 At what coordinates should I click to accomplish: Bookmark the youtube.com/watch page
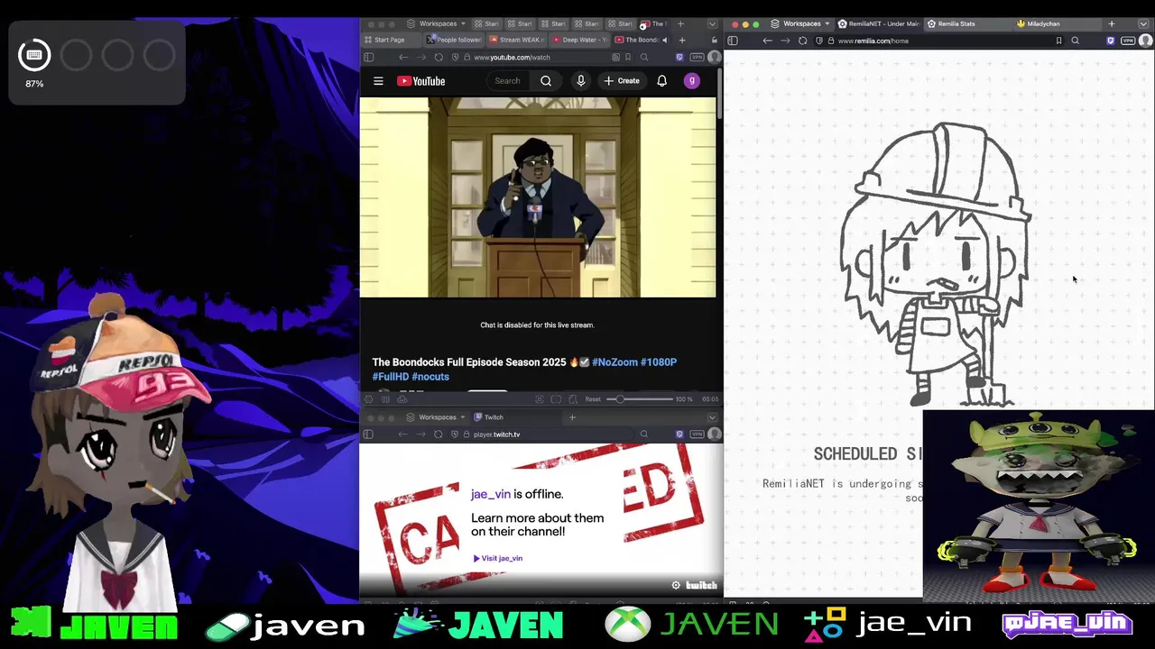click(628, 57)
